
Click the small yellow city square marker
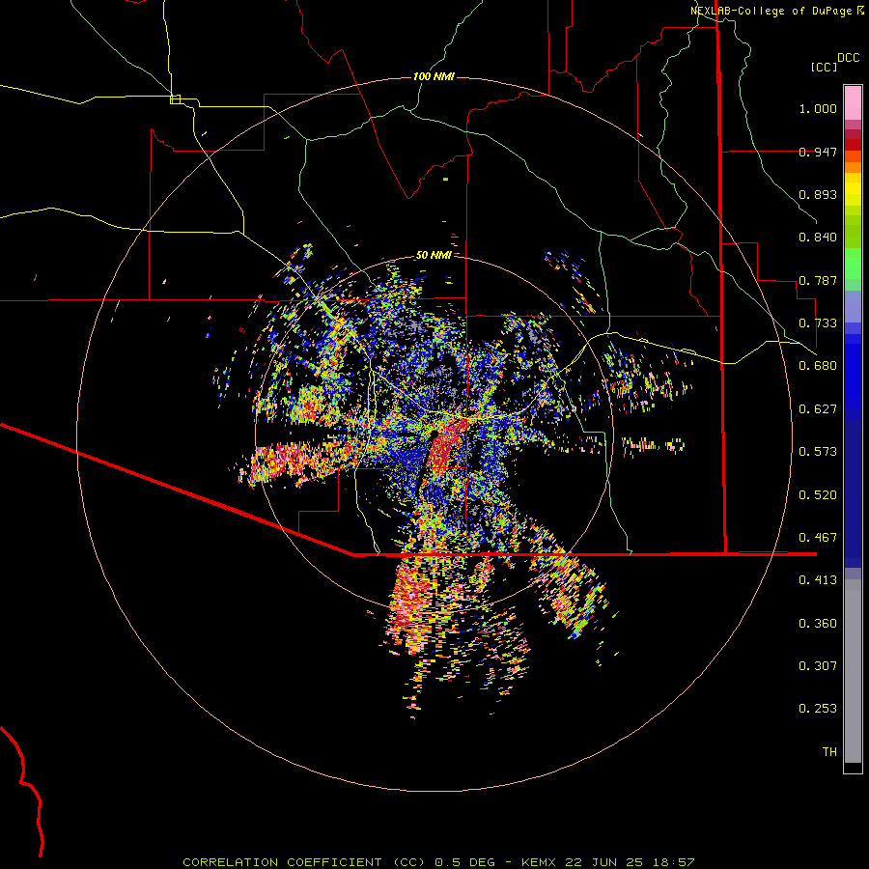coord(175,99)
